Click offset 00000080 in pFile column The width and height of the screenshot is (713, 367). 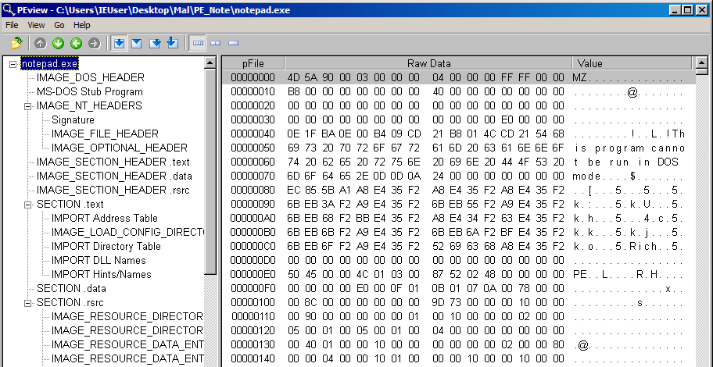pos(253,191)
